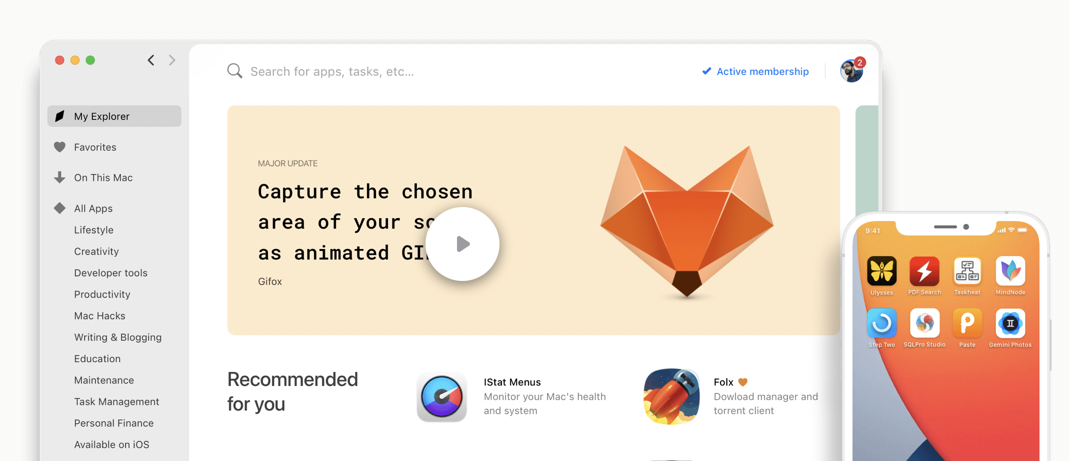
Task: Focus the search for apps field
Action: (x=331, y=71)
